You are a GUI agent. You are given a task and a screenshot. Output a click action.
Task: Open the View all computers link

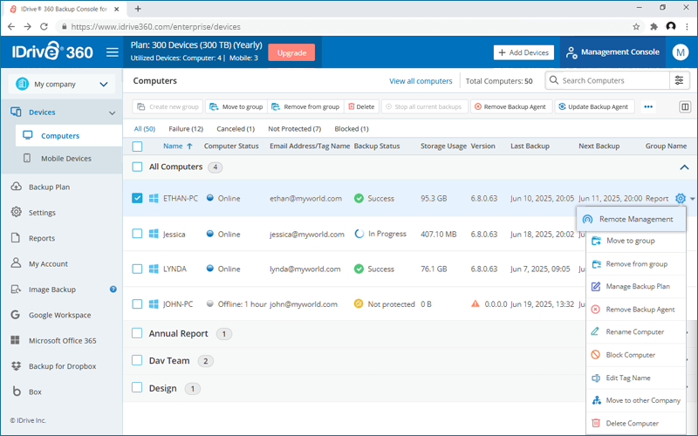(x=421, y=81)
